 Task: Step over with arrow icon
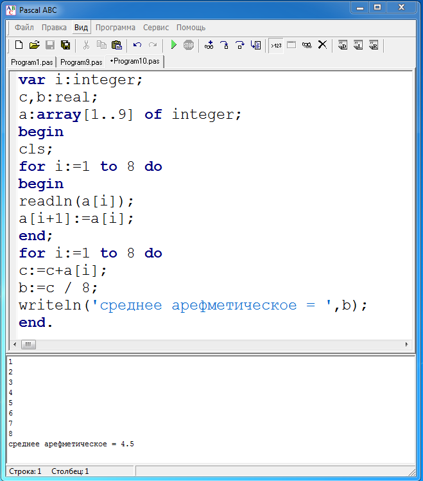coord(240,45)
